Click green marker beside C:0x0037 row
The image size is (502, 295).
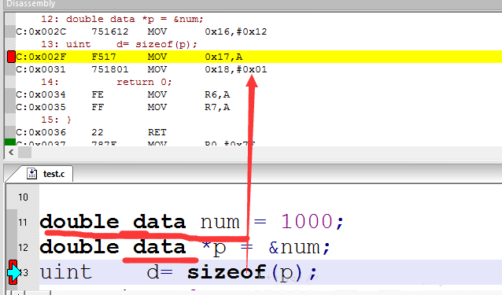[x=10, y=142]
